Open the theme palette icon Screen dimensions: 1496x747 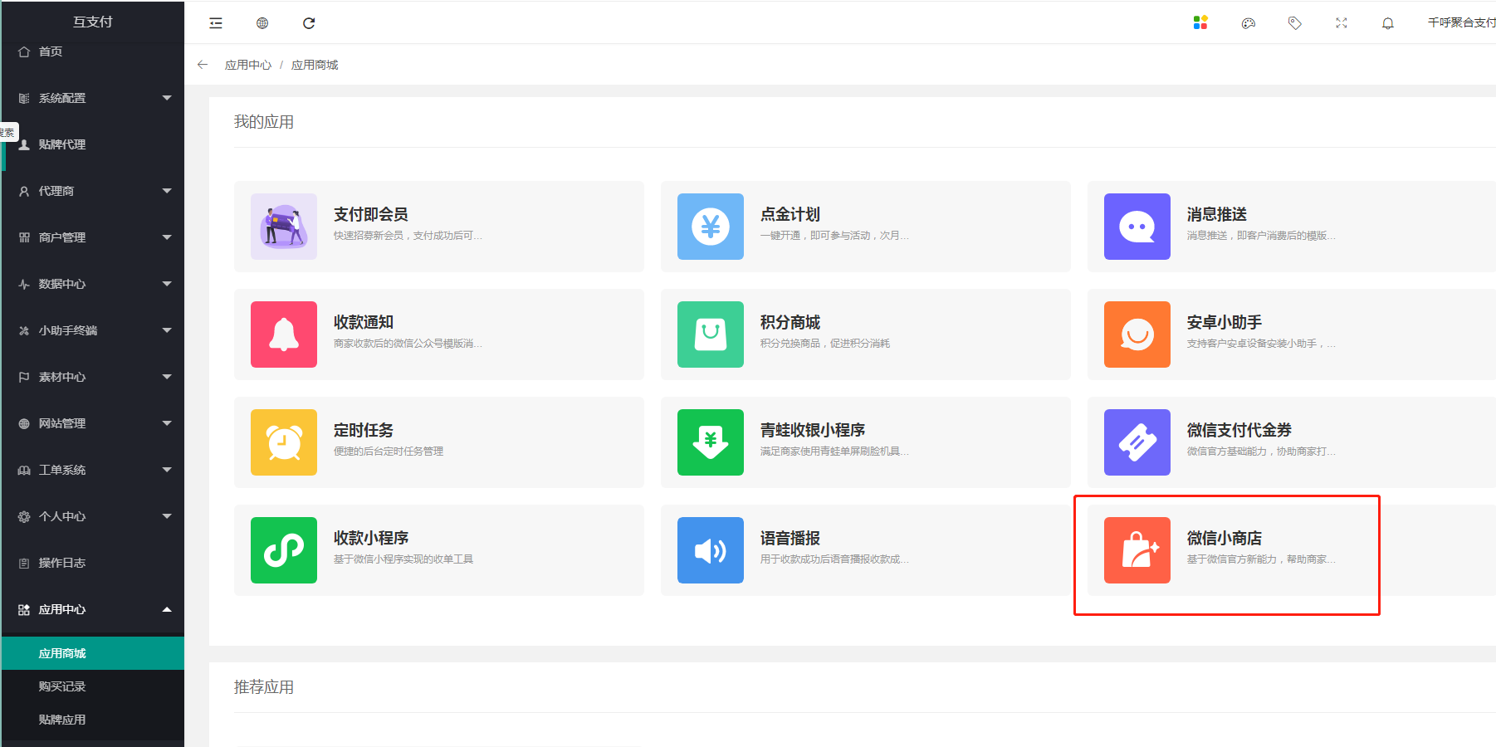coord(1249,23)
